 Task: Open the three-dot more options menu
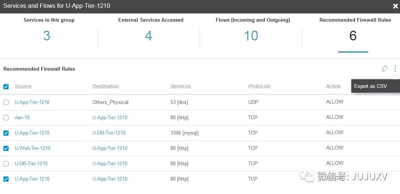pyautogui.click(x=395, y=69)
